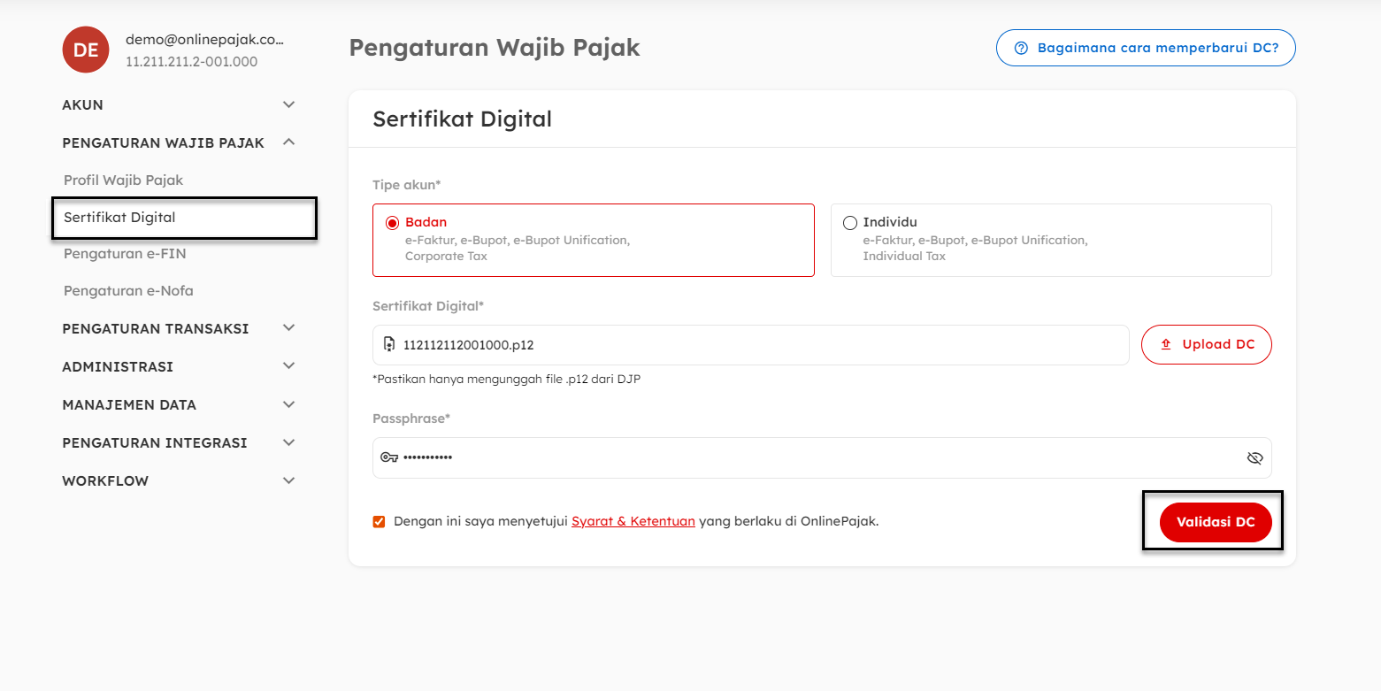1381x691 pixels.
Task: Toggle passphrase visibility eye icon
Action: [1254, 457]
